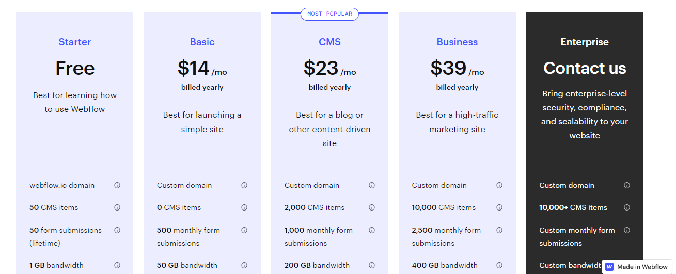The image size is (676, 274).
Task: Click the $39 /mo price
Action: pos(457,68)
